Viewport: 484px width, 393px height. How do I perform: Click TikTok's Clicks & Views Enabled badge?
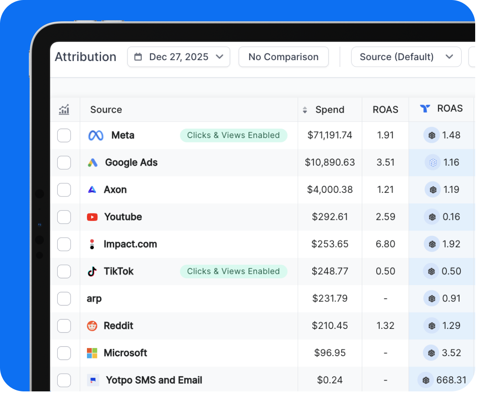(234, 271)
